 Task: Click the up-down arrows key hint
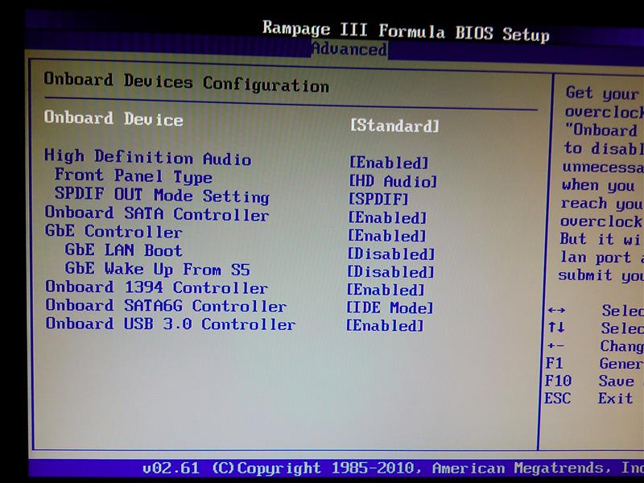[555, 328]
